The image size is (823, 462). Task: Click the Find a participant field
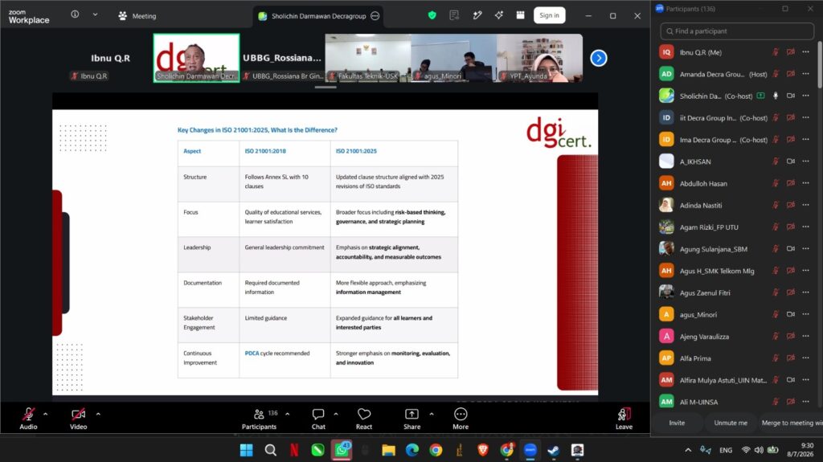point(737,31)
